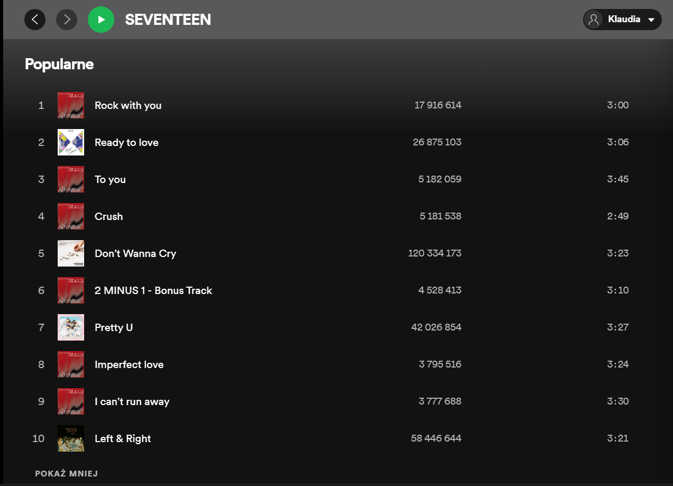Click the duration 3:06 of Ready to love
Viewport: 673px width, 486px height.
click(618, 142)
